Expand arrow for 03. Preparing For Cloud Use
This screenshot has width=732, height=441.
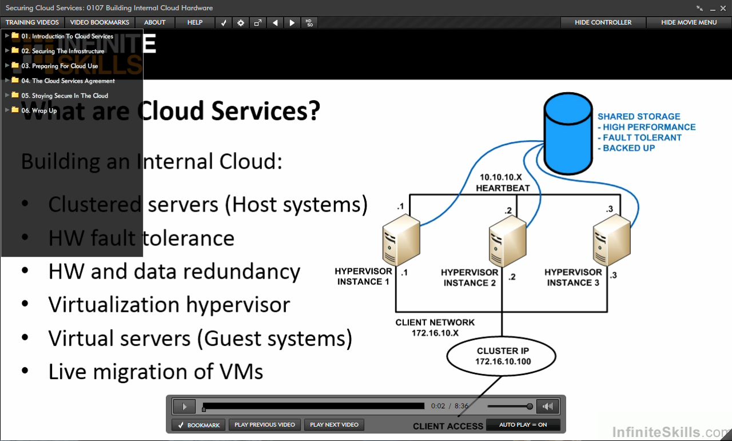7,65
